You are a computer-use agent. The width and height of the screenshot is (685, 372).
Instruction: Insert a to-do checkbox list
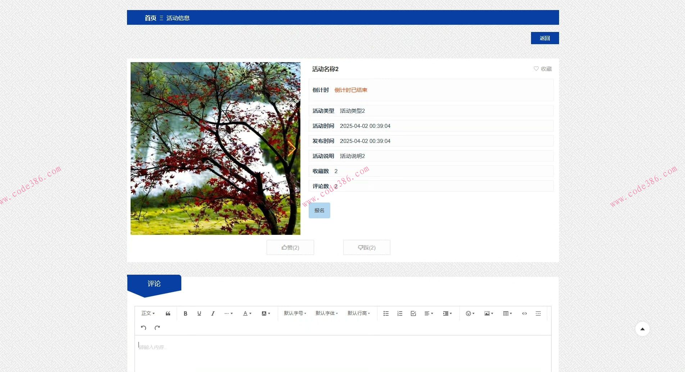(x=413, y=313)
